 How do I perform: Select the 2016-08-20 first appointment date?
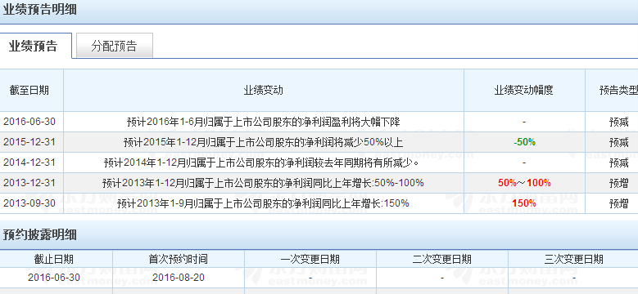point(179,278)
